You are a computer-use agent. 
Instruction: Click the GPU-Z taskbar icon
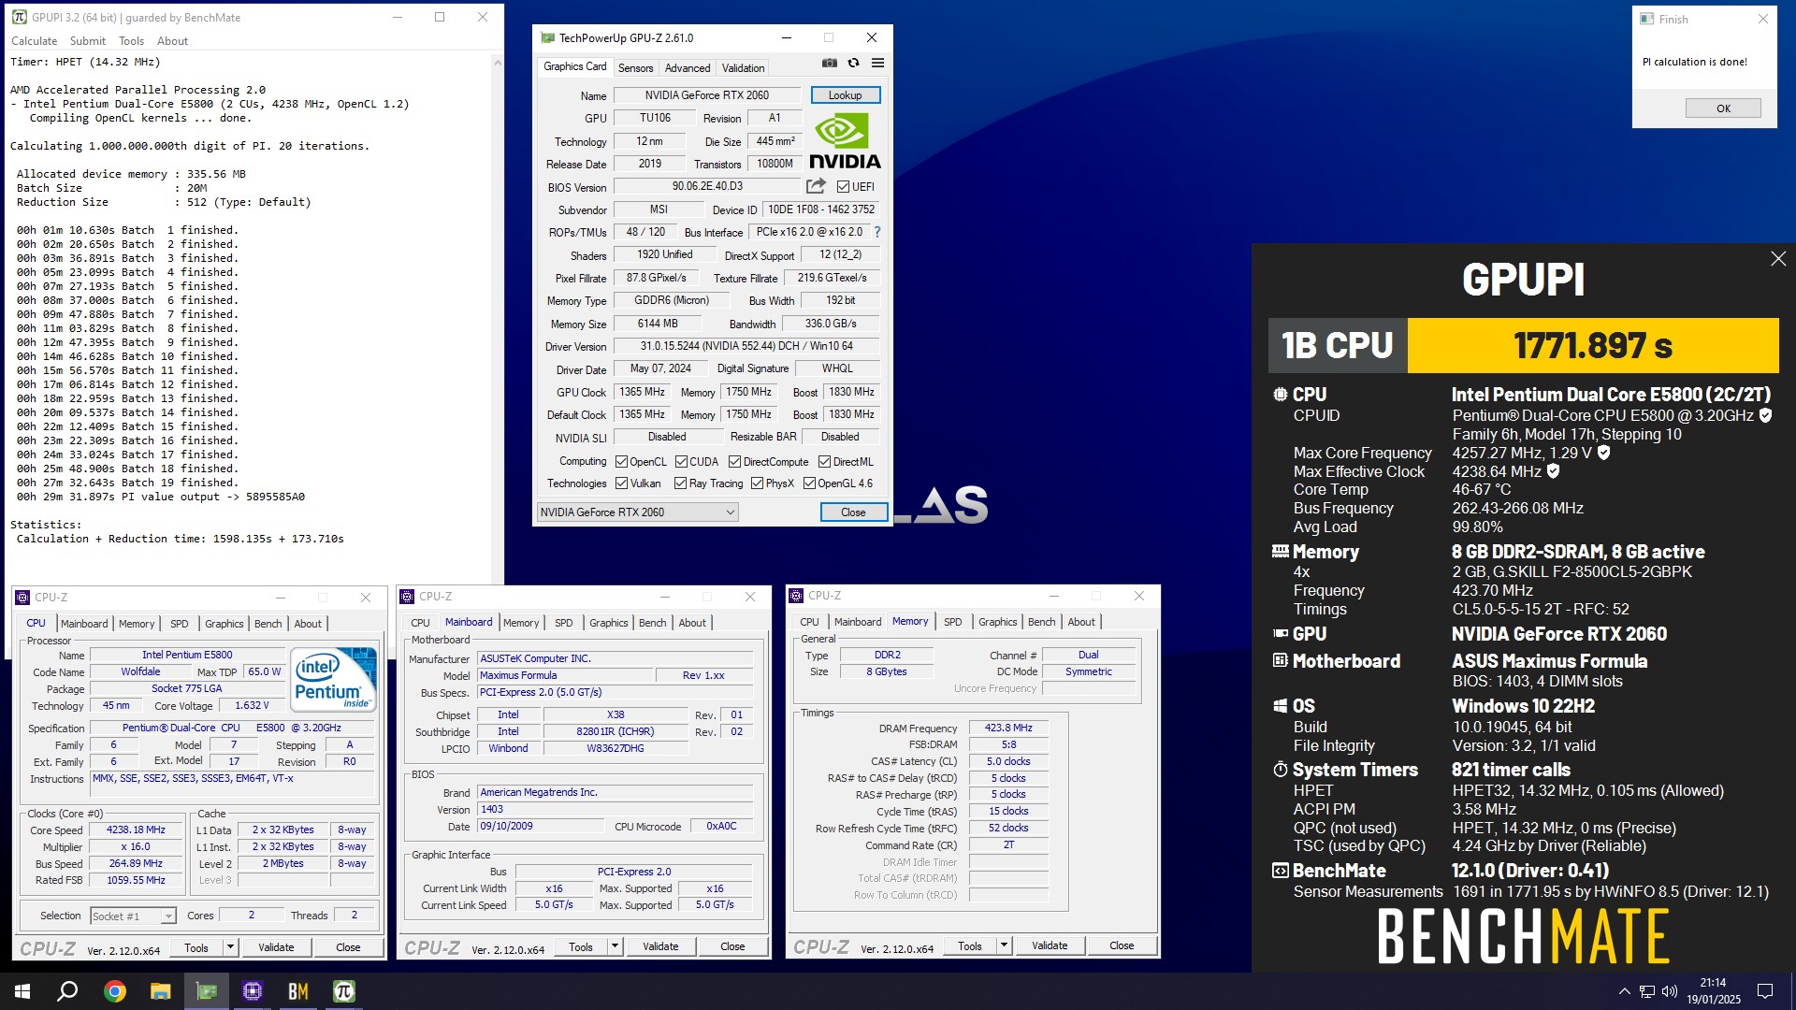point(206,991)
